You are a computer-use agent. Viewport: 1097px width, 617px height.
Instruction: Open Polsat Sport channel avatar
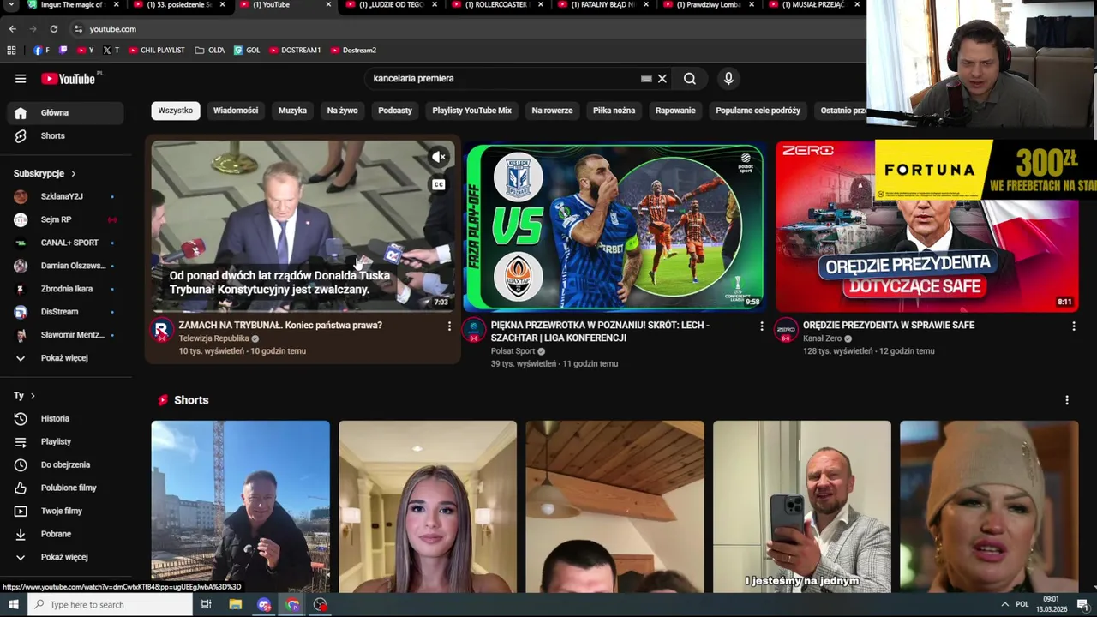474,330
